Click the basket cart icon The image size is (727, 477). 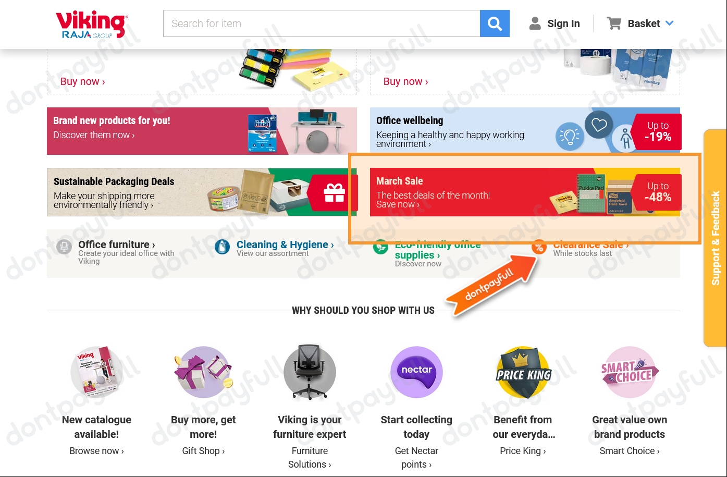point(614,23)
